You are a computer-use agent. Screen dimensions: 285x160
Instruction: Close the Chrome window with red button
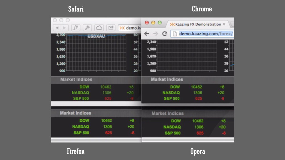tap(147, 22)
